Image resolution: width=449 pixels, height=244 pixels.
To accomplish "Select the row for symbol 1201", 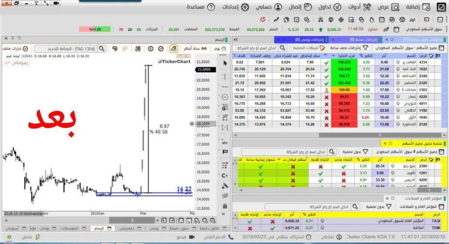I will (x=339, y=173).
